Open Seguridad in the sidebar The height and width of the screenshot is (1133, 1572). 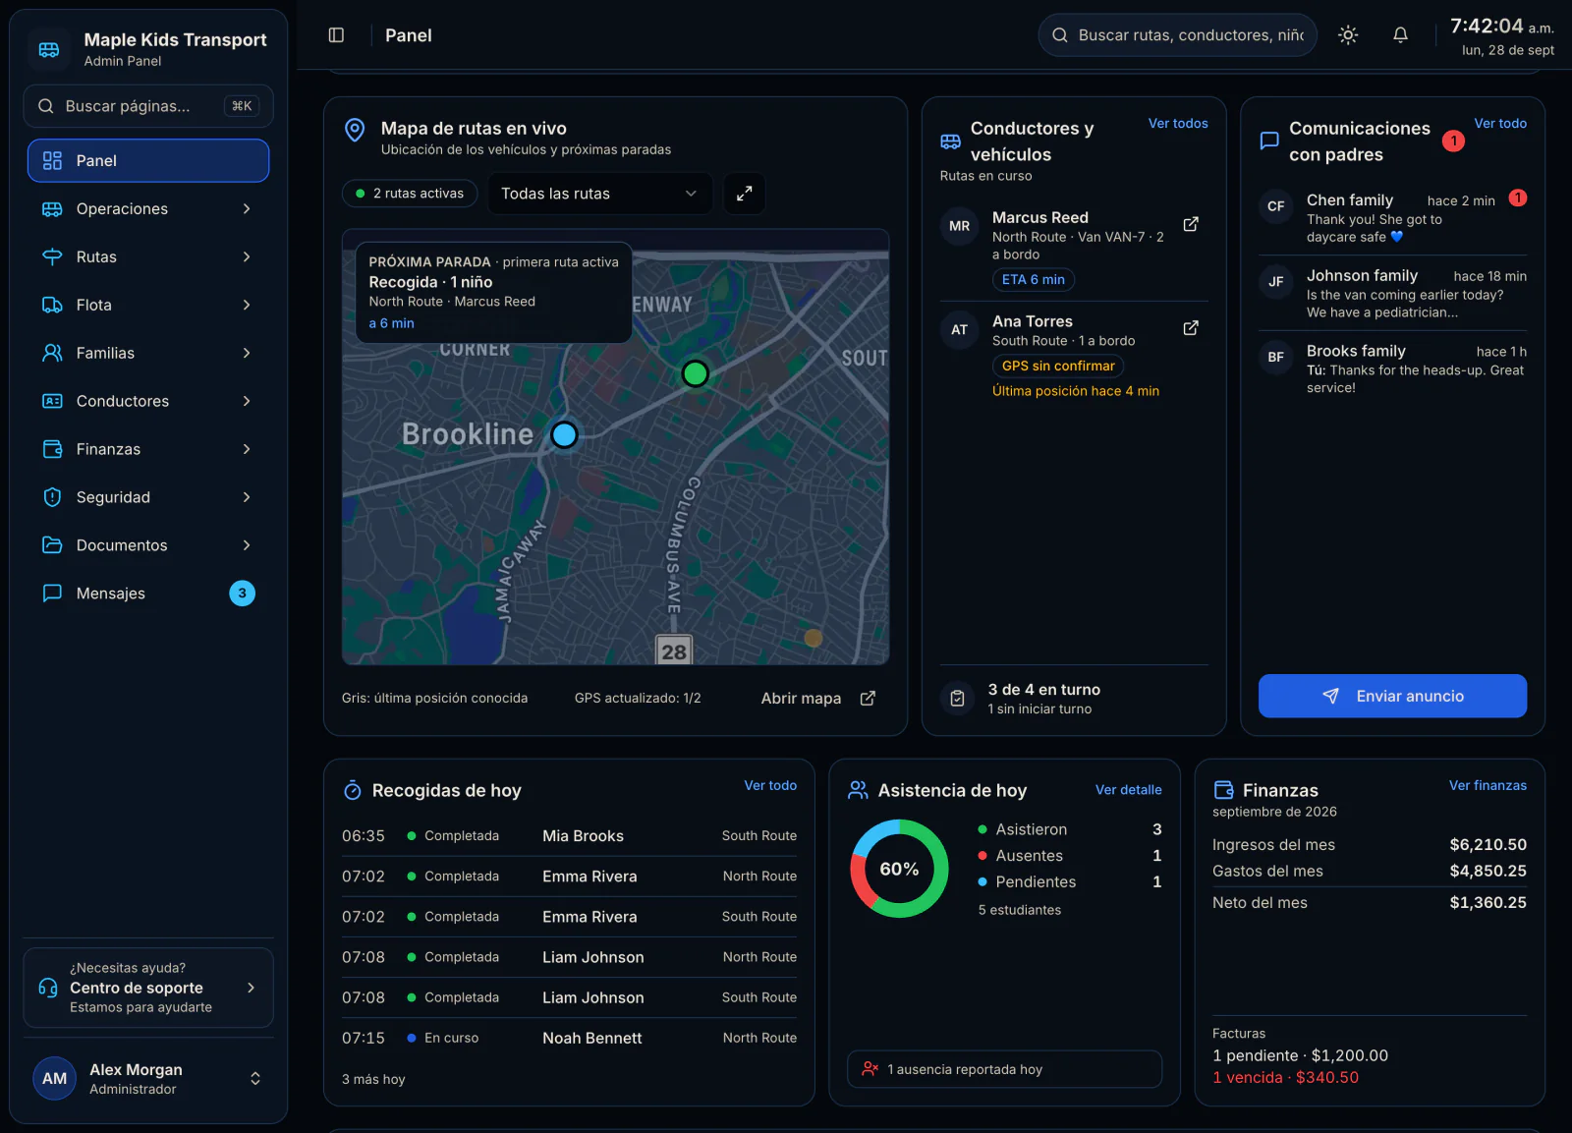pyautogui.click(x=148, y=497)
